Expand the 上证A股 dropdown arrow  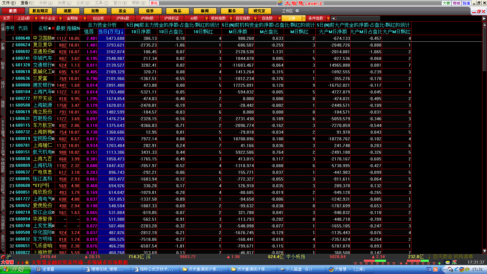pos(36,19)
